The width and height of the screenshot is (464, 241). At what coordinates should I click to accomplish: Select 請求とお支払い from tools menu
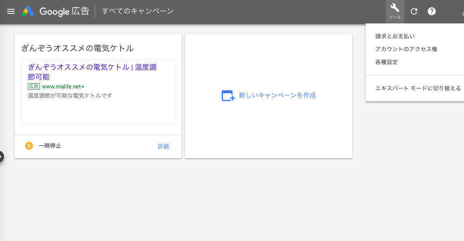pos(395,36)
